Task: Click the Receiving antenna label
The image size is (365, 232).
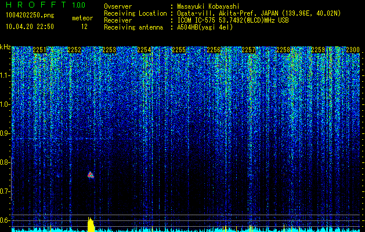Action: [x=133, y=27]
